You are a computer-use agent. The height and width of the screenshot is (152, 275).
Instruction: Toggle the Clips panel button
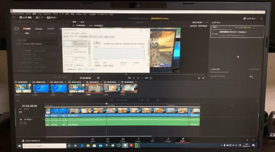pos(51,17)
